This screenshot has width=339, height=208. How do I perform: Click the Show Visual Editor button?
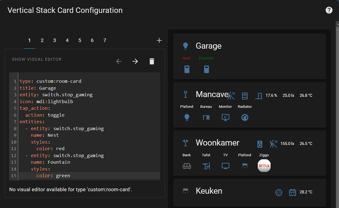coord(37,59)
